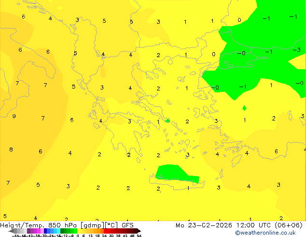Pick the bright red legend segment
Screen dimensions: 306x237
click(105, 231)
